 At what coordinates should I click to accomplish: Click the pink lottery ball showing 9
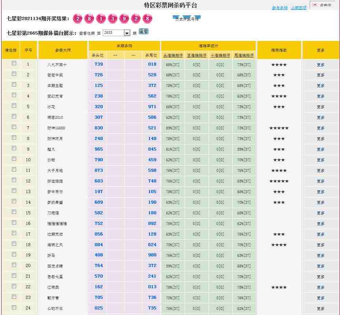point(124,19)
